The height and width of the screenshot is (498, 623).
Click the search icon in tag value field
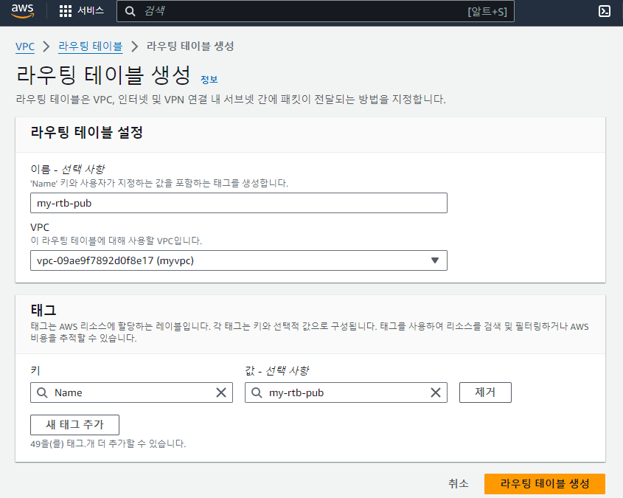coord(257,392)
